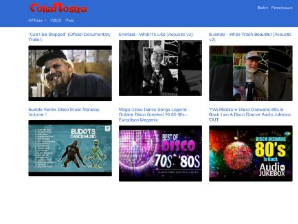Viewport: 298px width, 224px height.
Task: Play the Budots Dance Music thumbnail
Action: coord(70,148)
